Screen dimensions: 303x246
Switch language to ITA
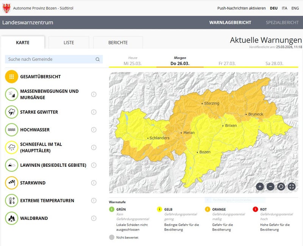point(284,8)
